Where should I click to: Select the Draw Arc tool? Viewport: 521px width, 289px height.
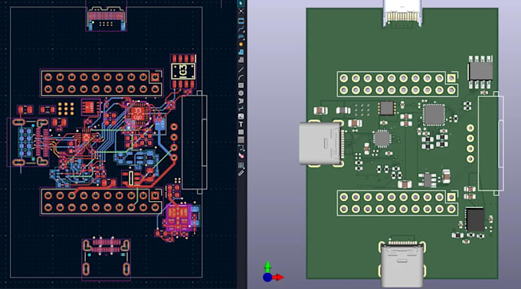pyautogui.click(x=241, y=77)
